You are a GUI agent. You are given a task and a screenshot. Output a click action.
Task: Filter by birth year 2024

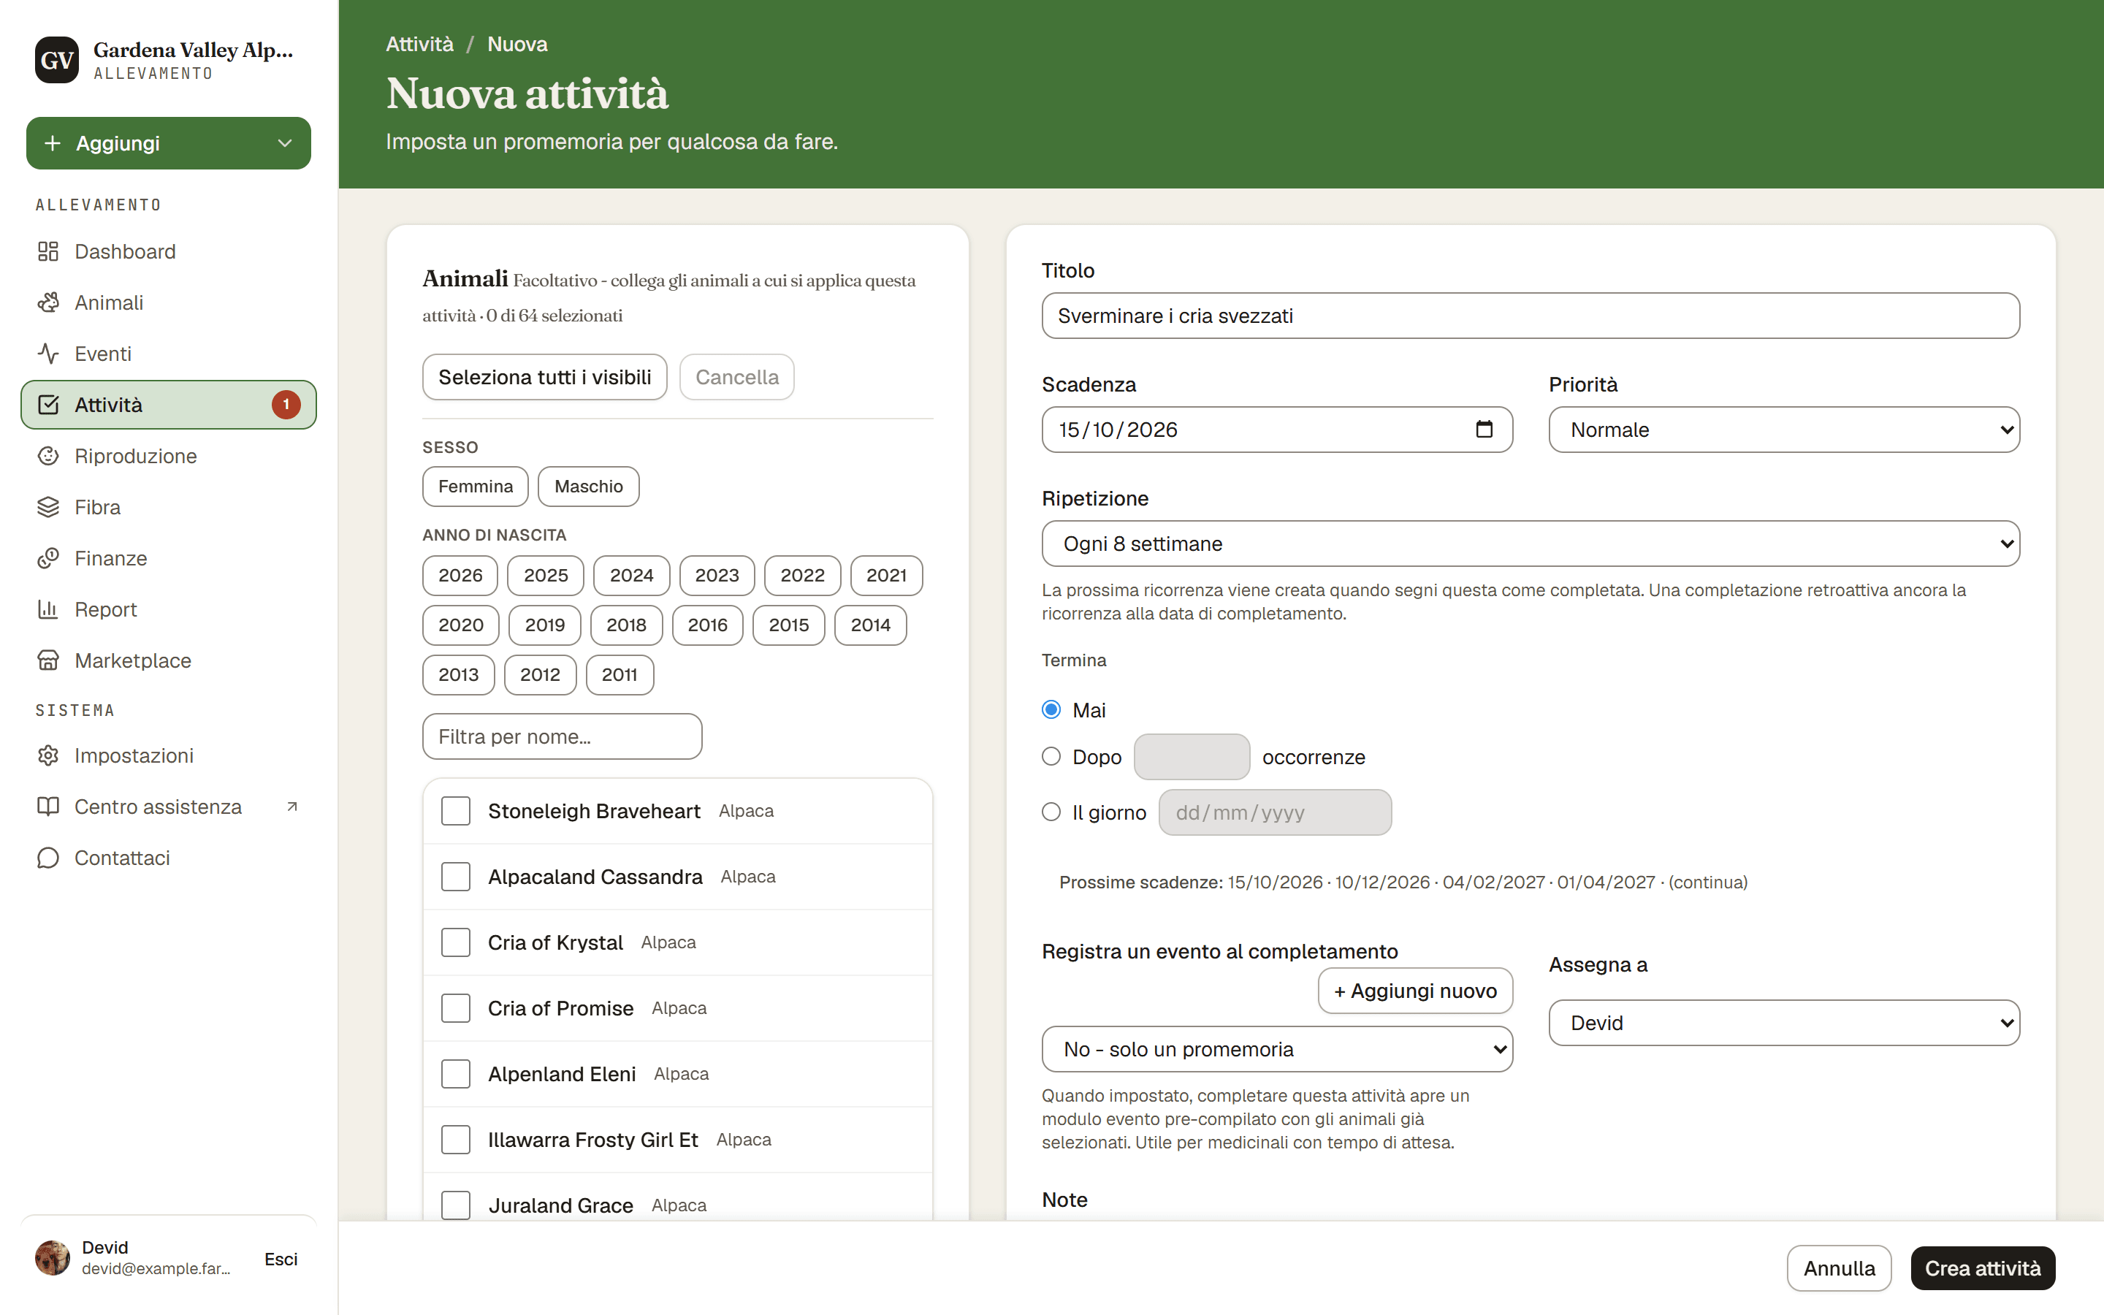pyautogui.click(x=631, y=576)
